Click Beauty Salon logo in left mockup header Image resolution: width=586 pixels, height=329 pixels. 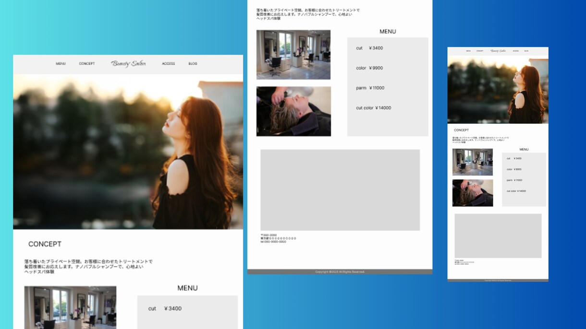(x=128, y=64)
